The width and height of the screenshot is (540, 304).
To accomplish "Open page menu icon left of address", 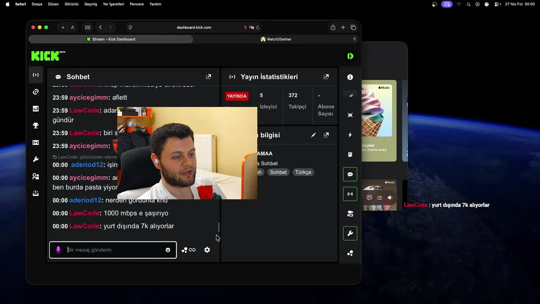I will [130, 27].
